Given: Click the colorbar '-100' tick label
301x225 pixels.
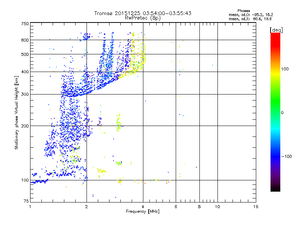Looking at the screenshot, I should click(286, 156).
